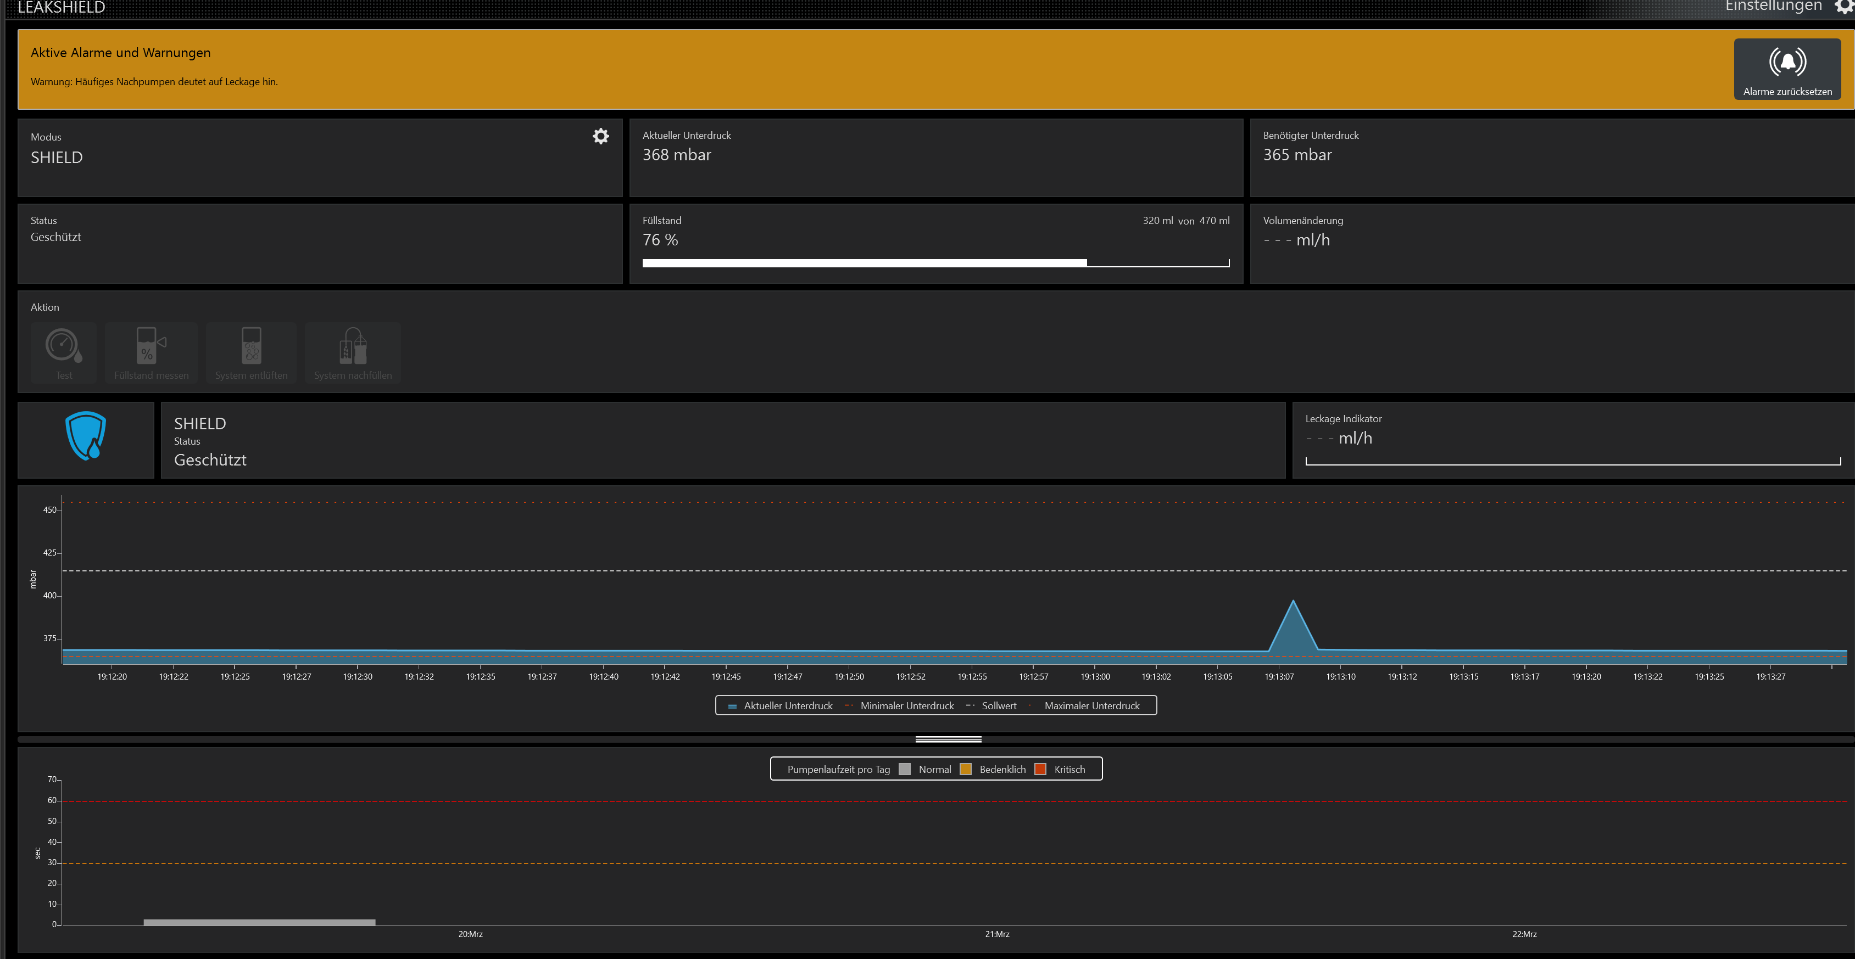Click Kritisch red legend swatch

[1040, 769]
